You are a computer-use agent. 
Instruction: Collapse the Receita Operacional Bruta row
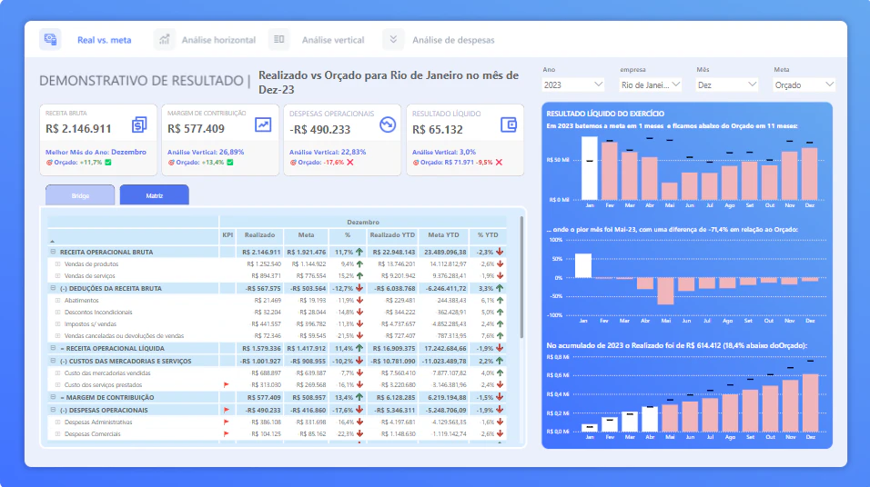point(54,252)
